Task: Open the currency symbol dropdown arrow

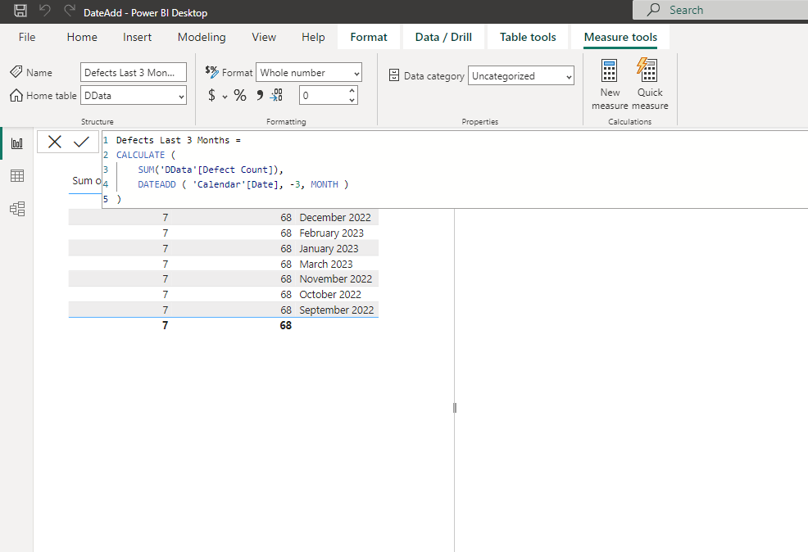Action: tap(225, 97)
